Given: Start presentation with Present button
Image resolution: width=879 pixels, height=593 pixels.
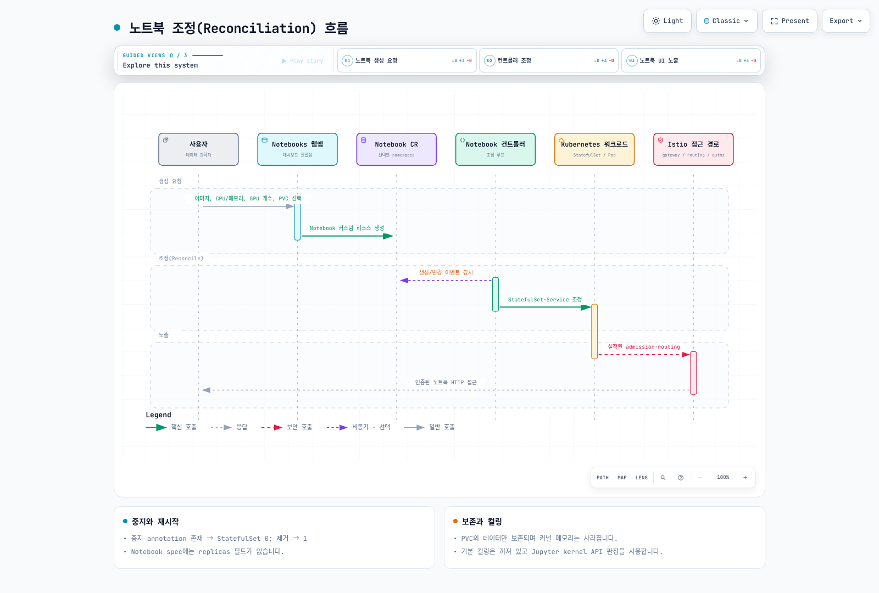Looking at the screenshot, I should pyautogui.click(x=789, y=21).
